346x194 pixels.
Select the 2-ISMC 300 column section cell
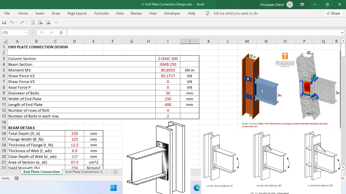(x=168, y=58)
